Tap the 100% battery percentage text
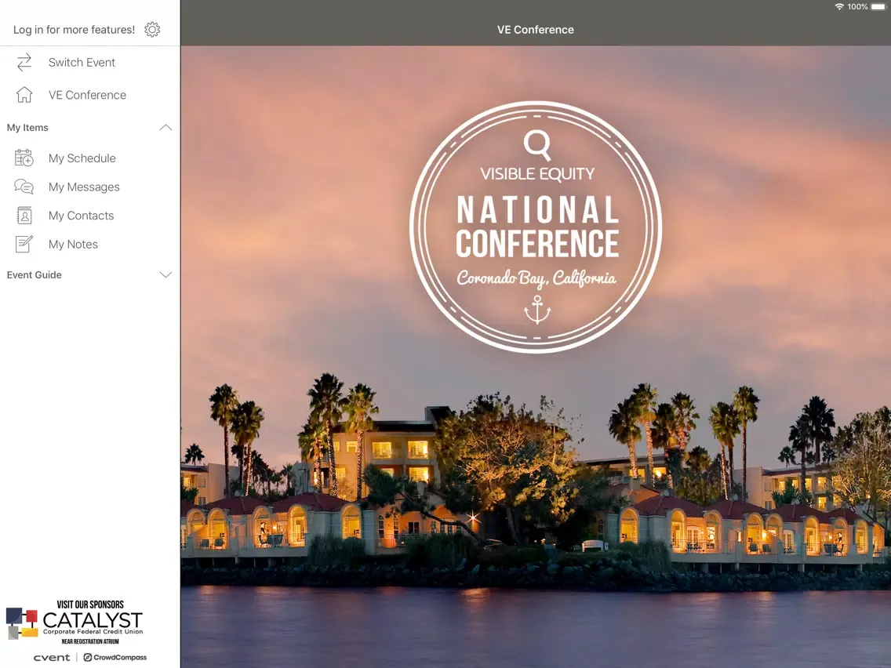This screenshot has height=668, width=891. click(857, 7)
